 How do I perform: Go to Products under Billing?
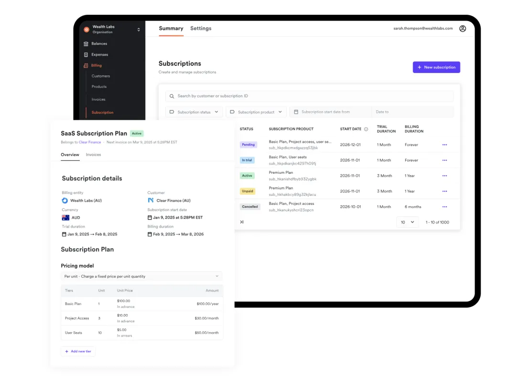pos(99,87)
